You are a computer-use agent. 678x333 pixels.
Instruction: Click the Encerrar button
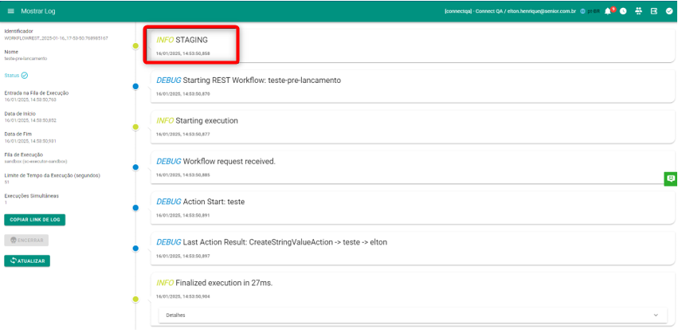click(26, 241)
